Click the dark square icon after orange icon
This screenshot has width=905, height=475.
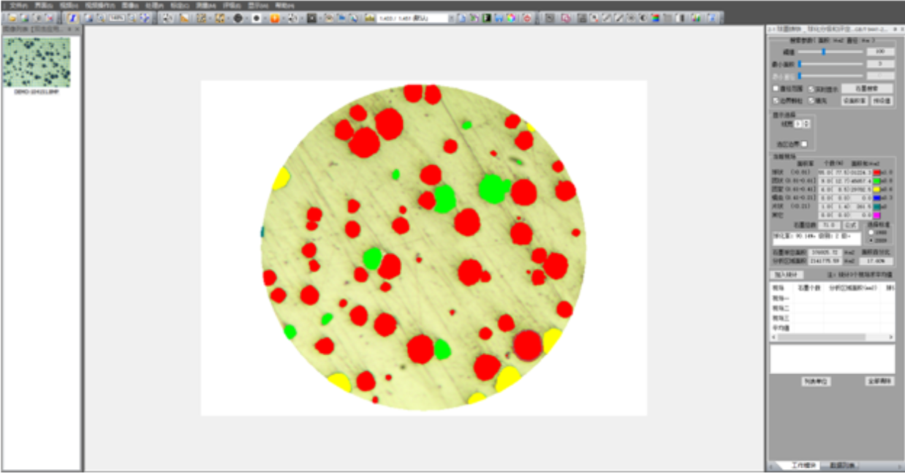(311, 18)
